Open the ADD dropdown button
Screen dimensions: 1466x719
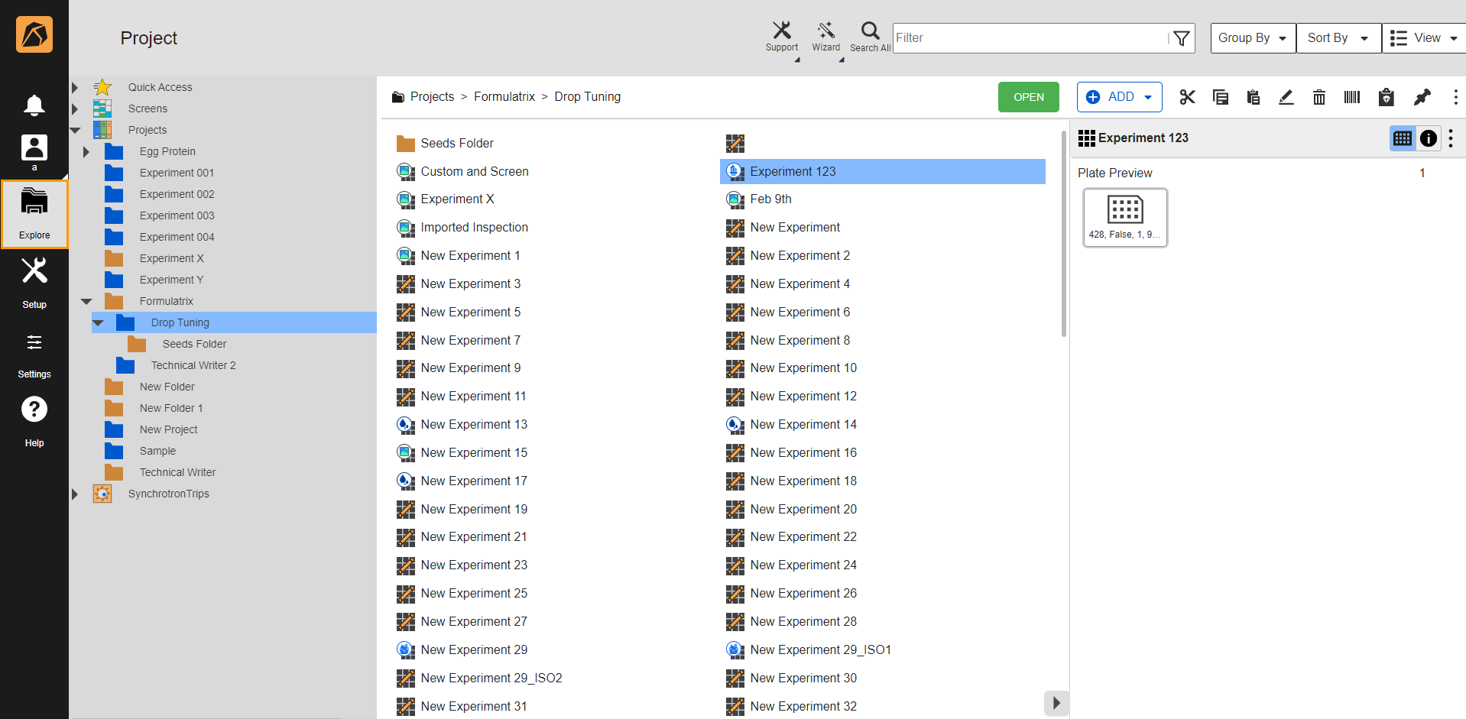(1119, 97)
